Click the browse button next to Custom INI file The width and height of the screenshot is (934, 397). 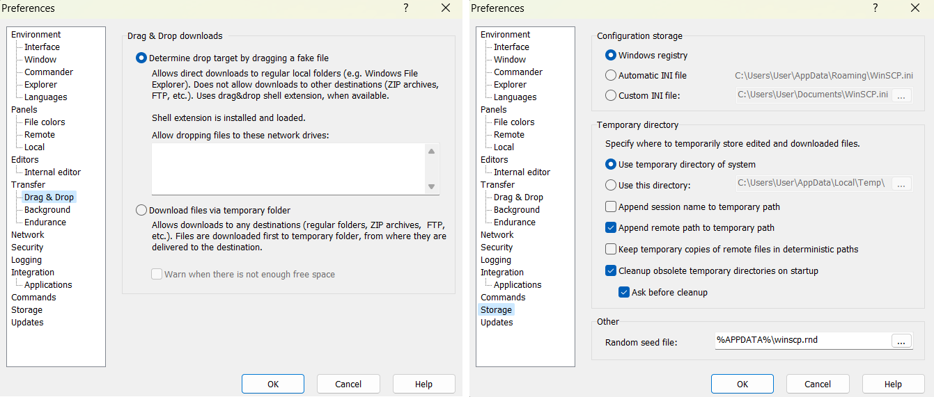(901, 95)
